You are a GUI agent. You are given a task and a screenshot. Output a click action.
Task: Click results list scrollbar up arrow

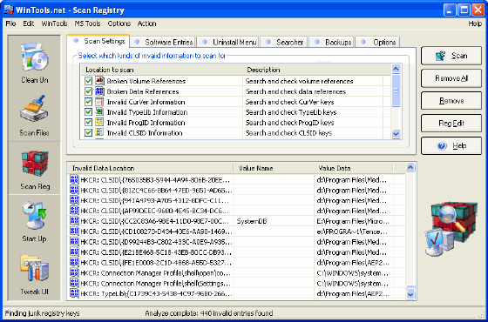(410, 167)
